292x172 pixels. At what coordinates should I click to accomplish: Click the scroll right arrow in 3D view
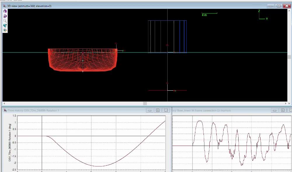click(x=286, y=103)
